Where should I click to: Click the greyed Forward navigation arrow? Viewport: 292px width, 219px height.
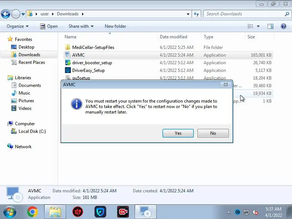[16, 14]
